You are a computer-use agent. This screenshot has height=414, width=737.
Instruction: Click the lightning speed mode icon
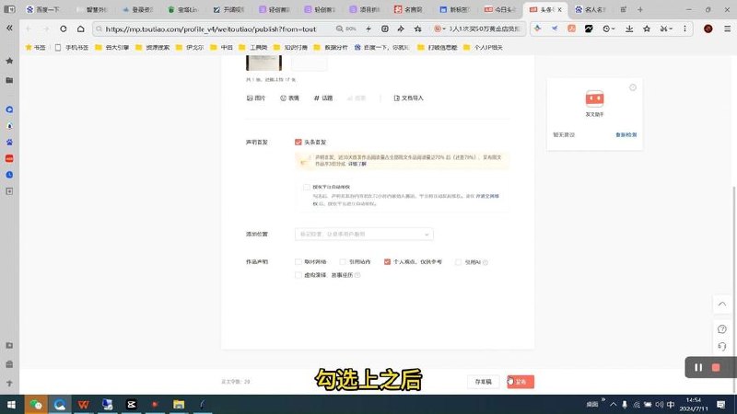[368, 29]
